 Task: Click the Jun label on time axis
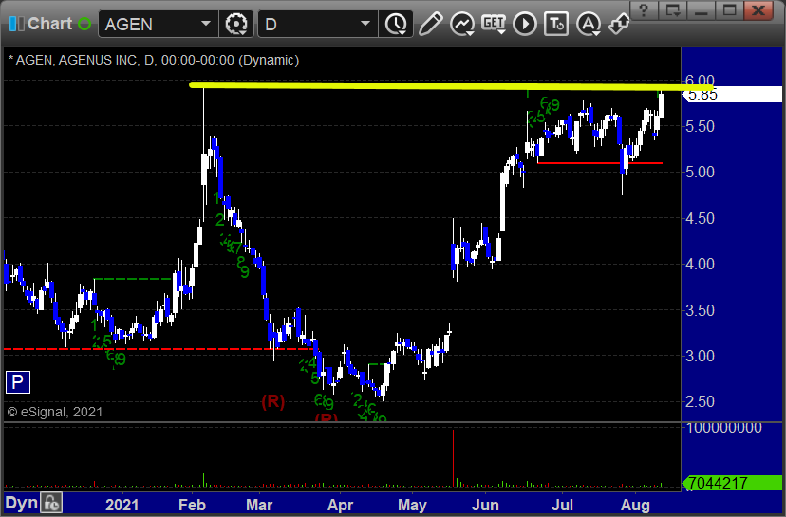click(485, 505)
